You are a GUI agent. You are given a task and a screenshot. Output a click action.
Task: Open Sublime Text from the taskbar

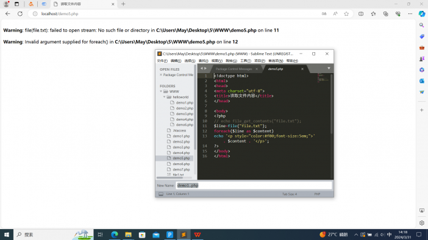pyautogui.click(x=184, y=235)
